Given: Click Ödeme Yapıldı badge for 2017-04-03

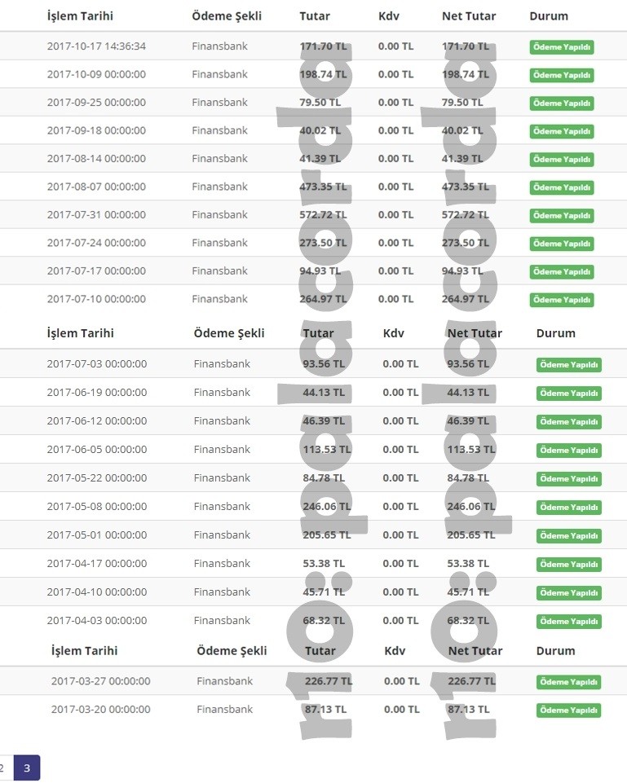Looking at the screenshot, I should (568, 621).
